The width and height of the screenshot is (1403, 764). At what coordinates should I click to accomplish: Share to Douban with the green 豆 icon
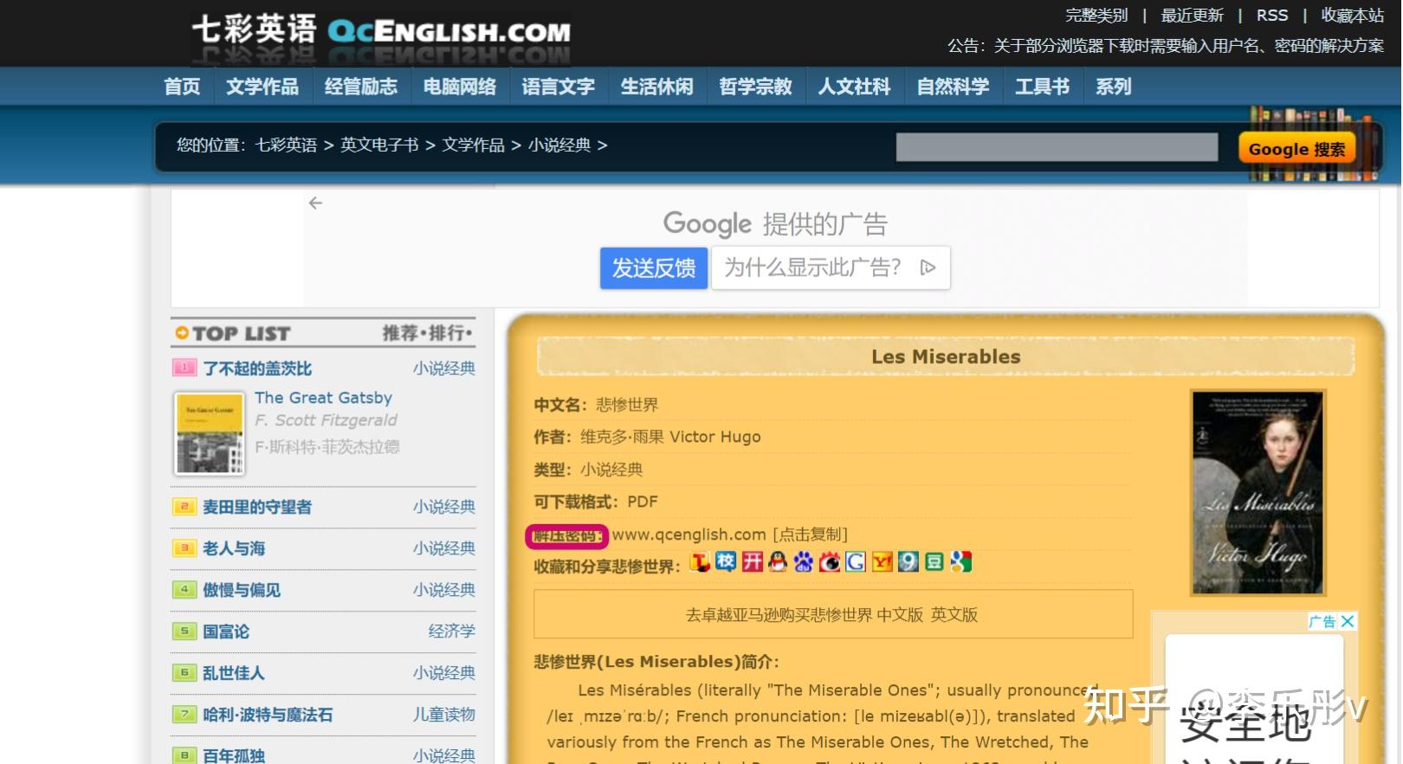coord(934,562)
